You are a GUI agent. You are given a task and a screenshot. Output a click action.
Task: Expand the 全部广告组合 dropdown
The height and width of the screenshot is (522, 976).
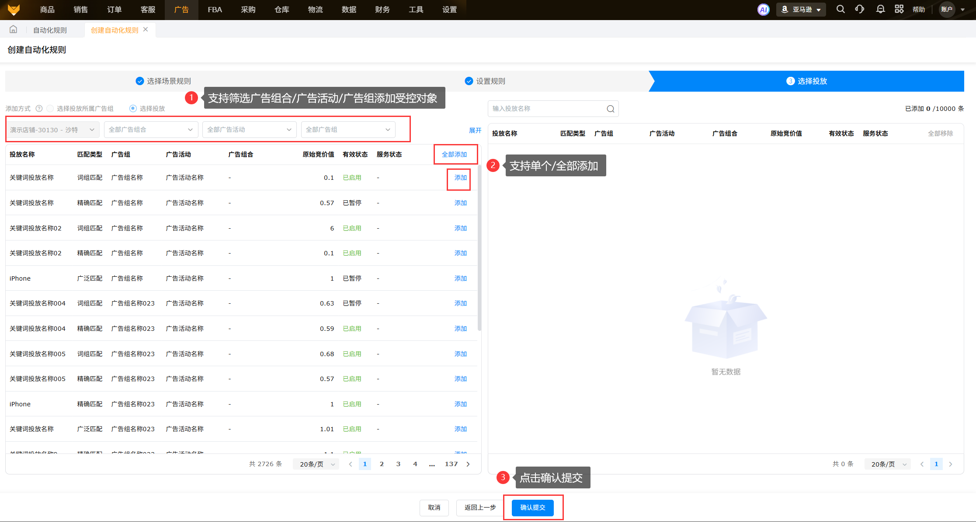pyautogui.click(x=151, y=130)
